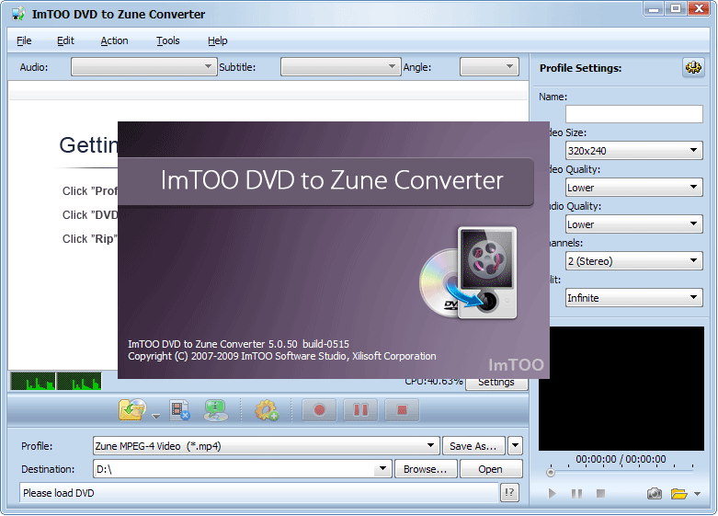Click the Open destination button

coord(490,469)
